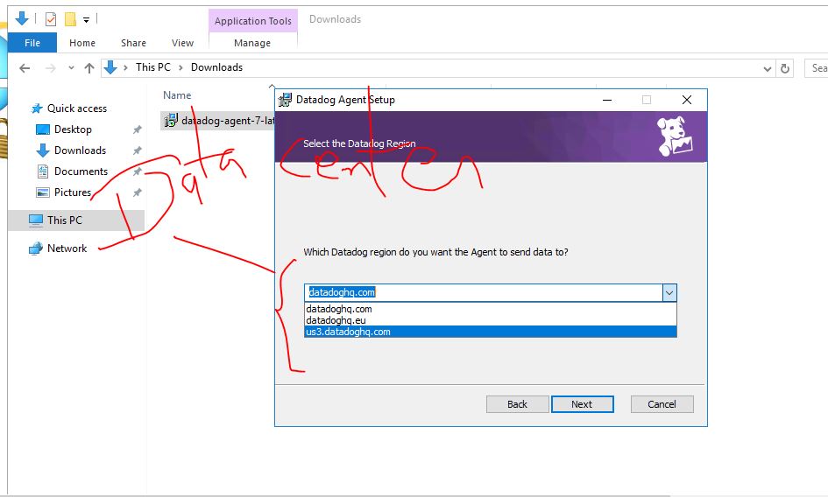
Task: Select the datadog-agent-7 installer file
Action: coord(219,121)
